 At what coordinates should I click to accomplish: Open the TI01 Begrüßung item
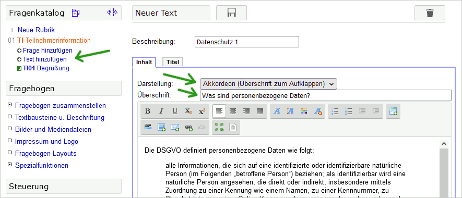coord(46,68)
